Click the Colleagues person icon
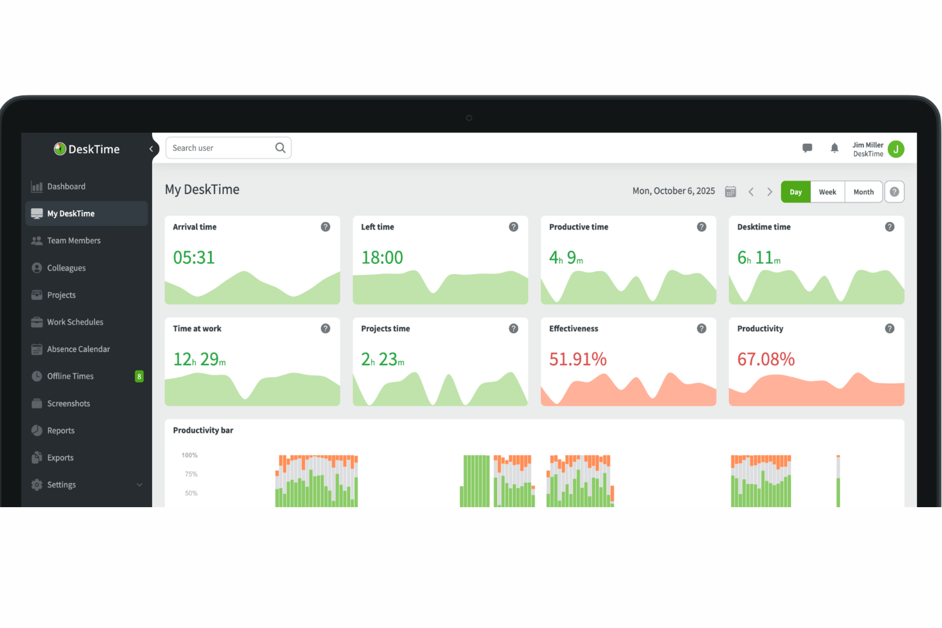This screenshot has height=628, width=942. (37, 268)
